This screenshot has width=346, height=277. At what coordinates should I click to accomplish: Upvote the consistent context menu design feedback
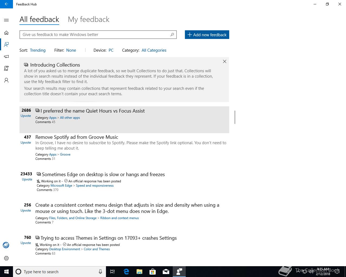click(x=26, y=210)
